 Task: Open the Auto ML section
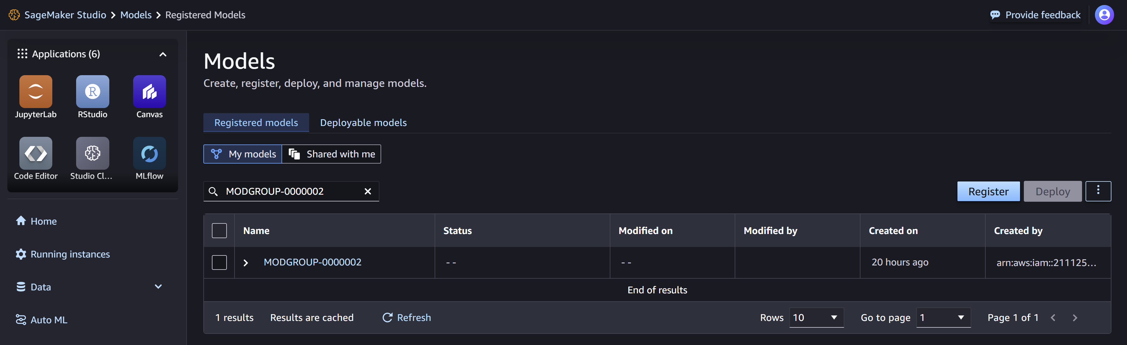point(48,320)
